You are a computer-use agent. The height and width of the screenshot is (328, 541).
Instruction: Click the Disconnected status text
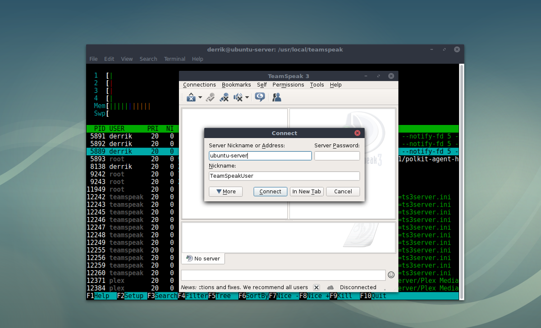[358, 287]
